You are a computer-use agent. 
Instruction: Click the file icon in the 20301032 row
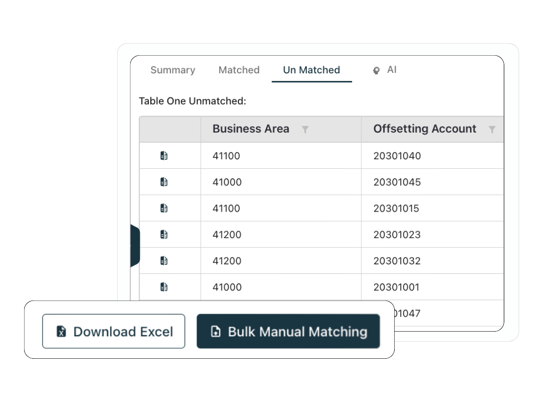pos(163,260)
